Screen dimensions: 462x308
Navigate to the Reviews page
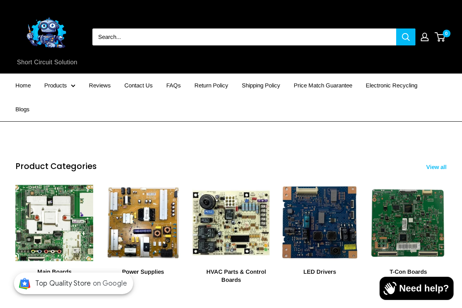tap(100, 85)
